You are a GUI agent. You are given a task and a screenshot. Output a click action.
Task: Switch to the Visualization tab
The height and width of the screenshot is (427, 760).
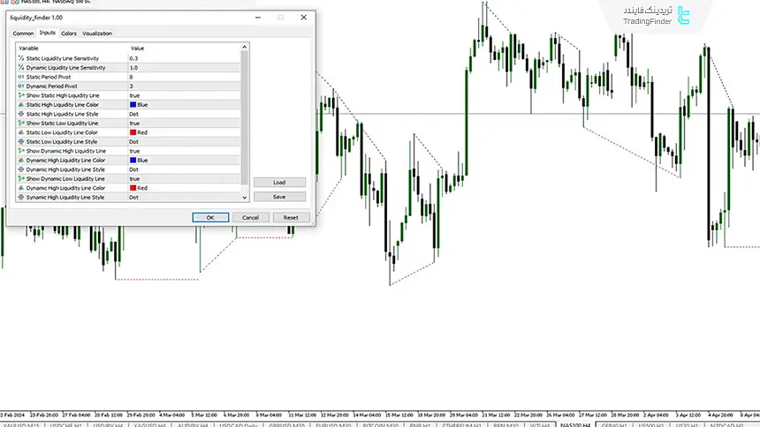(97, 34)
